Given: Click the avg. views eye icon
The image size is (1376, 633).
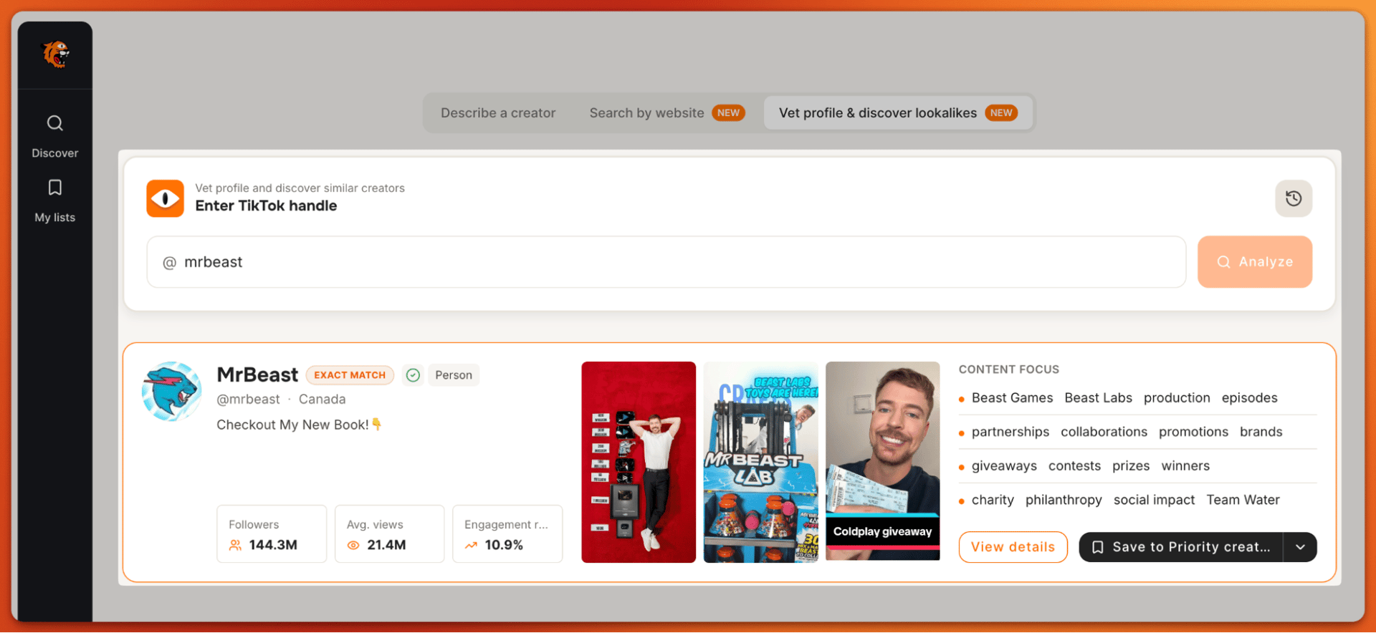Looking at the screenshot, I should [x=353, y=546].
